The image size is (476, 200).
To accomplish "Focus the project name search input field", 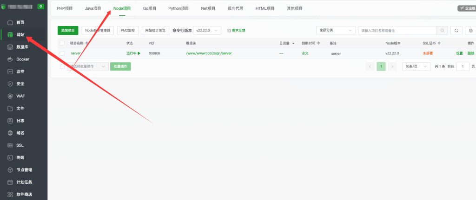I will tap(397, 30).
